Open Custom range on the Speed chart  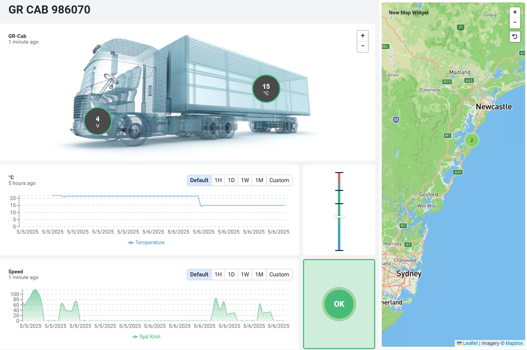[279, 274]
